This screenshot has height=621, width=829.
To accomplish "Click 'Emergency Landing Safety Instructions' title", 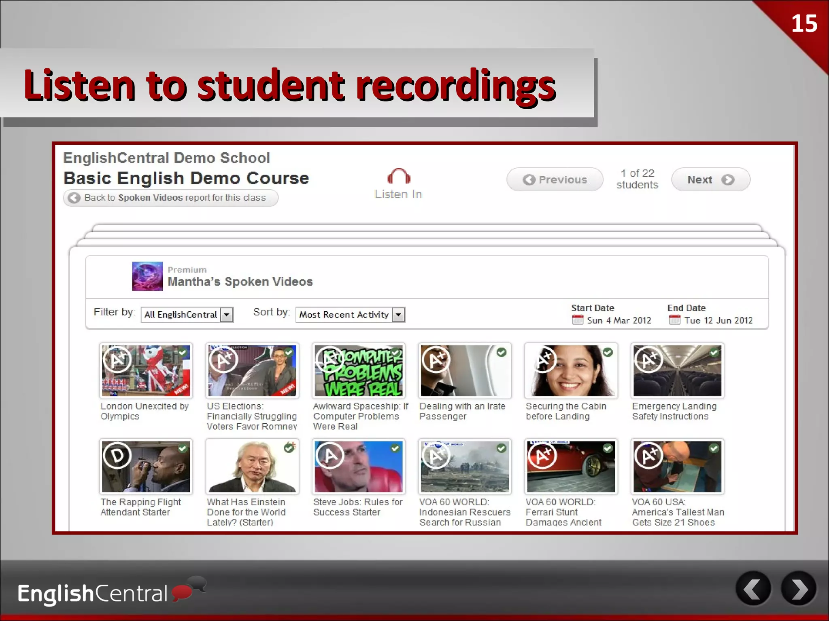I will 674,411.
